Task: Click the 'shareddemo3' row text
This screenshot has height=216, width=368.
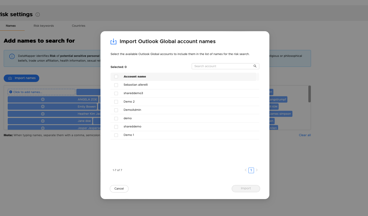Action: 133,93
